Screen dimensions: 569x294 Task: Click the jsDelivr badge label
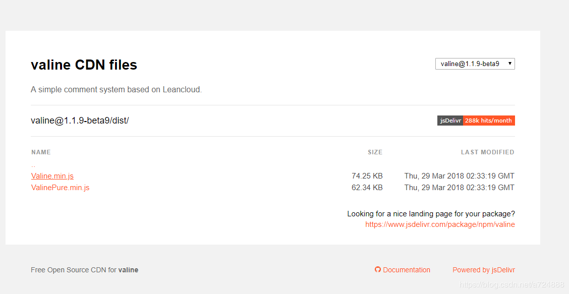450,121
